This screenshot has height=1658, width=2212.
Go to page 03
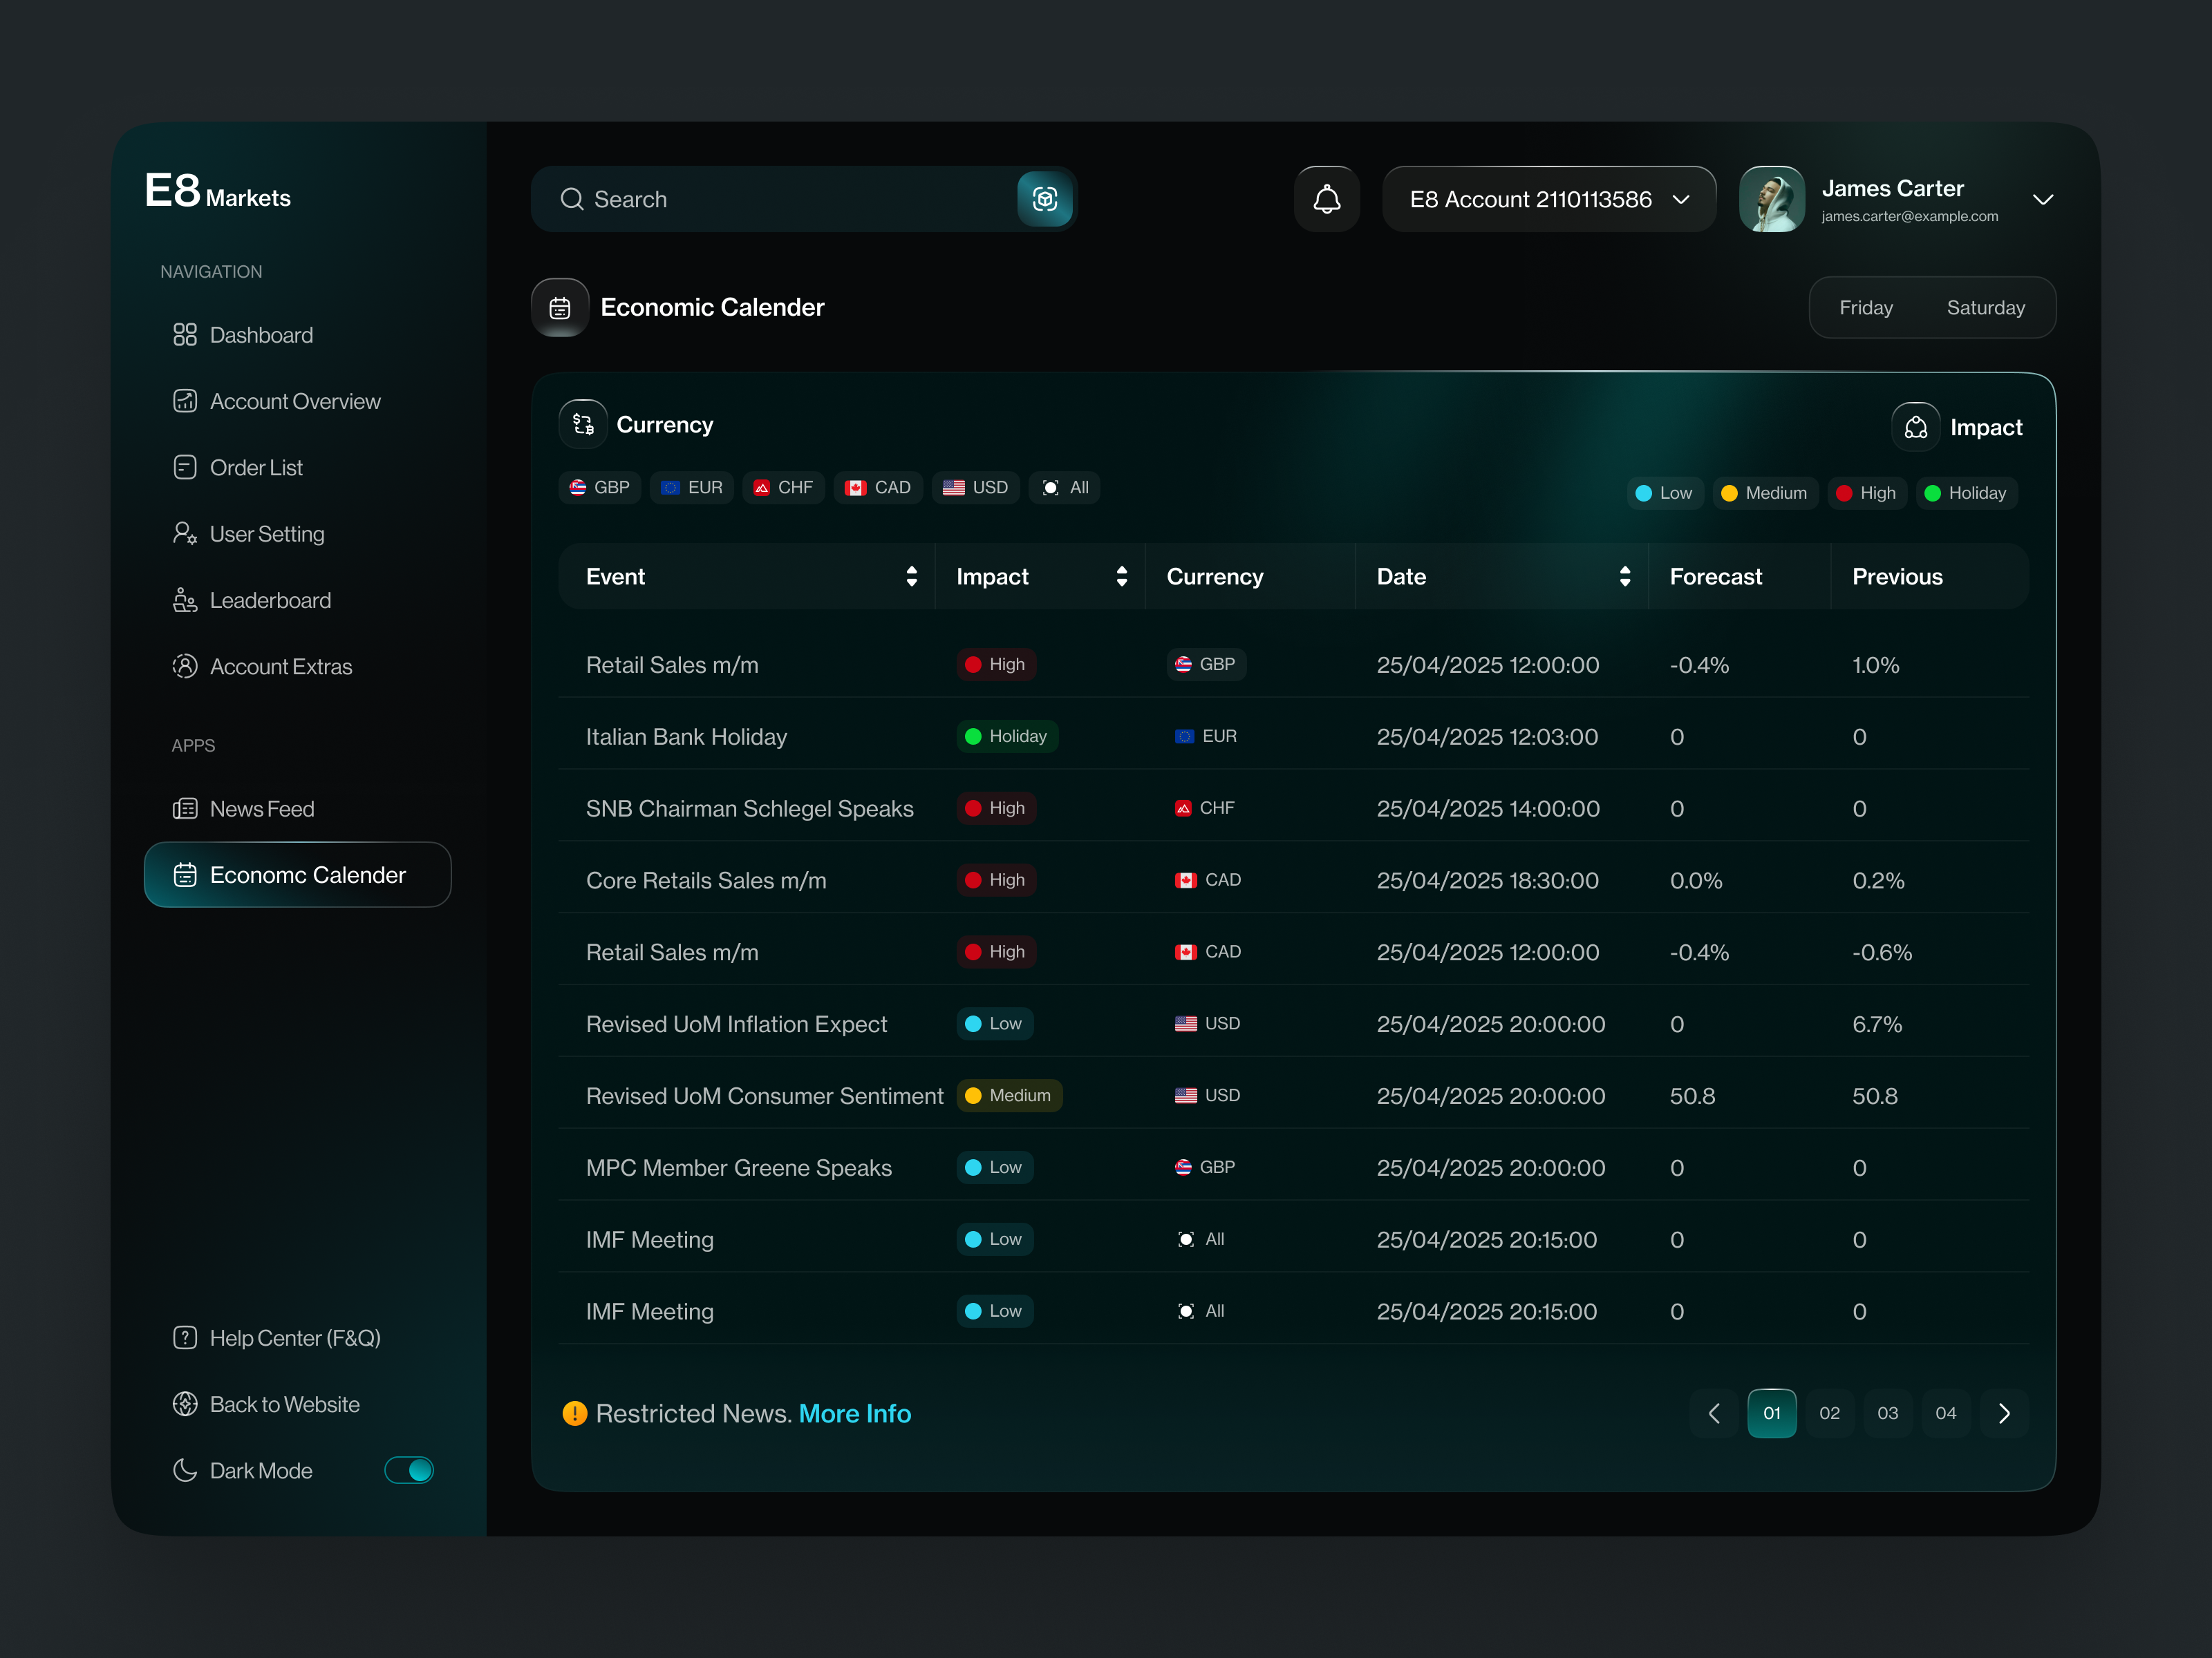(x=1887, y=1413)
